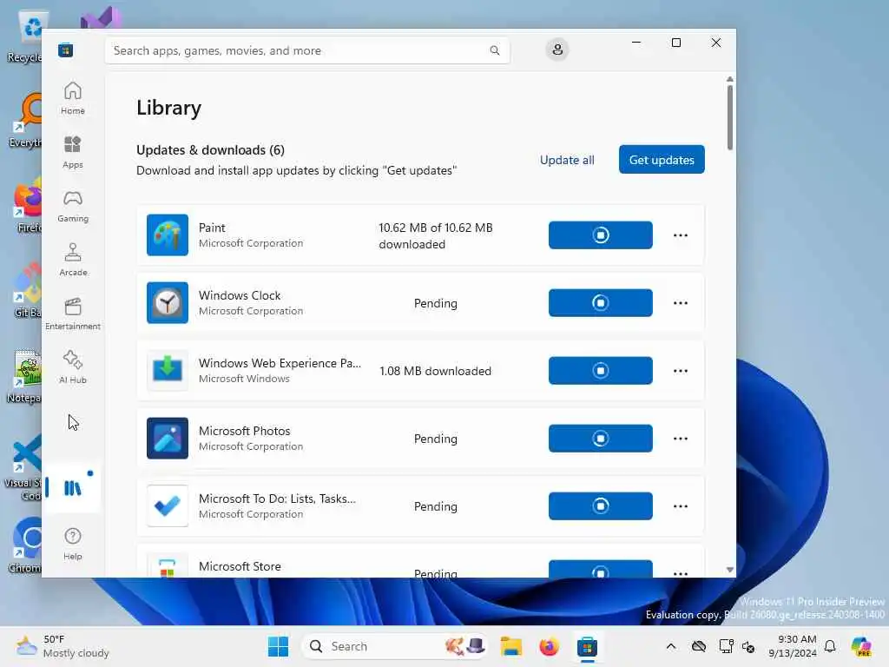Stop the Paint download
Image resolution: width=889 pixels, height=667 pixels.
(x=601, y=234)
